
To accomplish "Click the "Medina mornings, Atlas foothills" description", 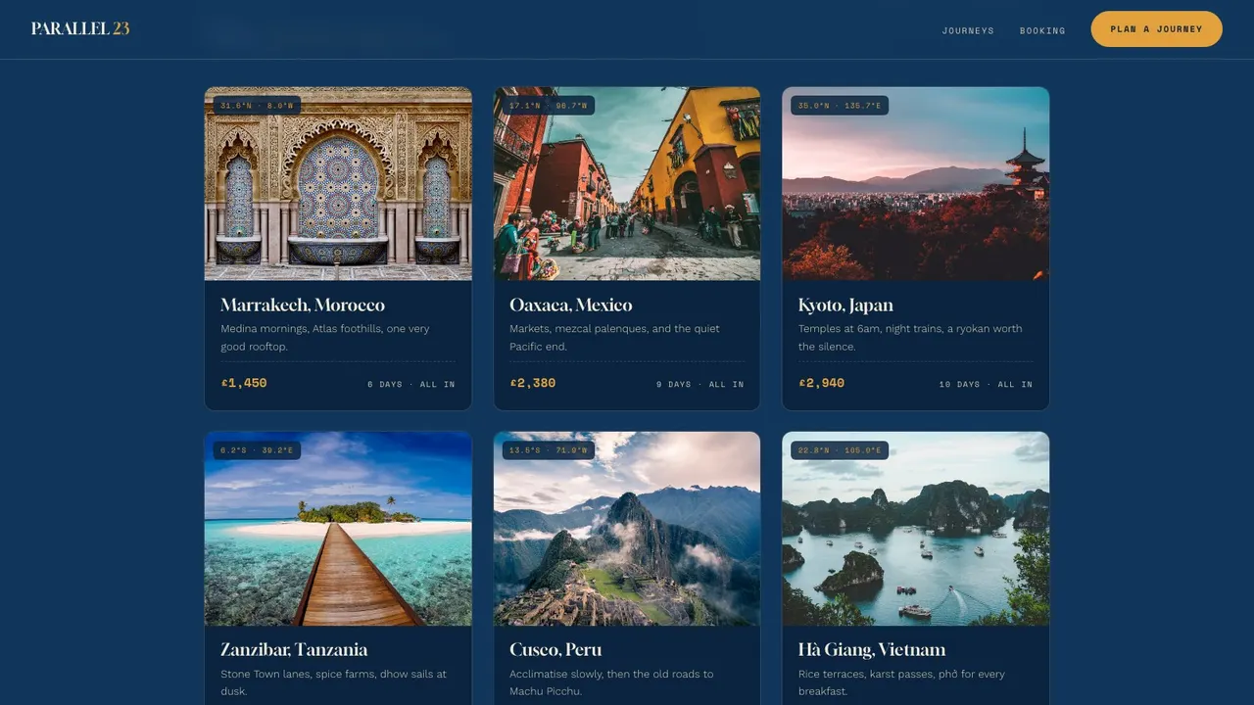I will (325, 338).
